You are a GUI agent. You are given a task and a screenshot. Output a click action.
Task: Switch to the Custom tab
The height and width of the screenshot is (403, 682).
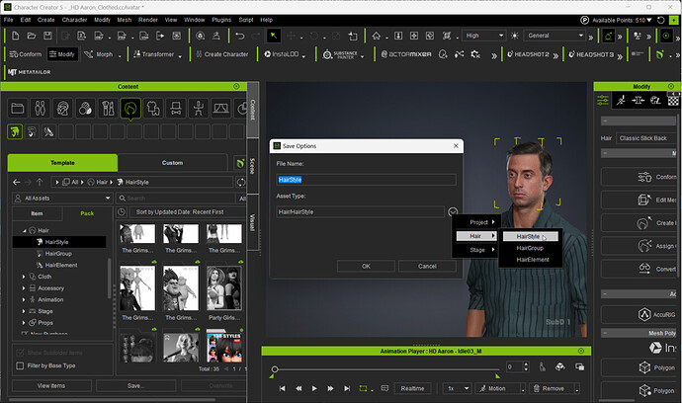(172, 163)
